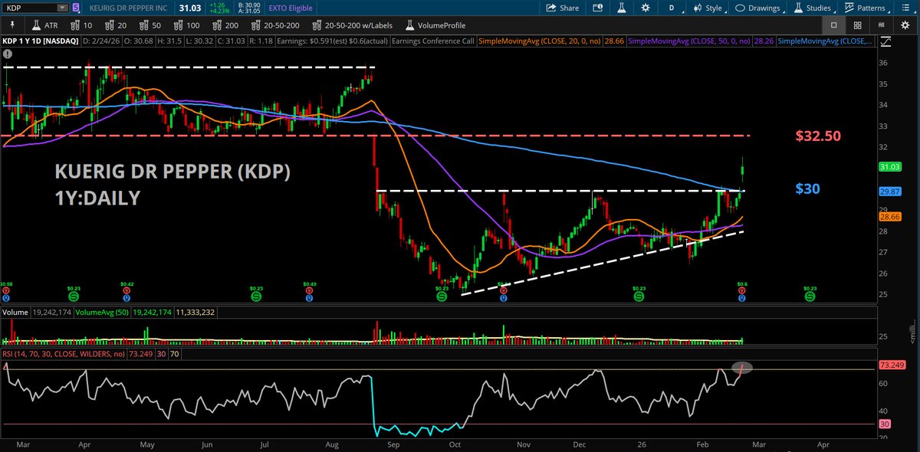This screenshot has width=920, height=452.
Task: Switch to single chart grid layout
Action: [835, 25]
